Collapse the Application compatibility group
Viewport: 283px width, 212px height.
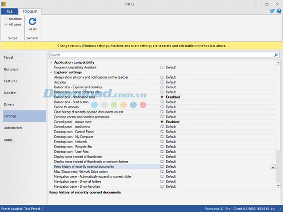(x=51, y=62)
